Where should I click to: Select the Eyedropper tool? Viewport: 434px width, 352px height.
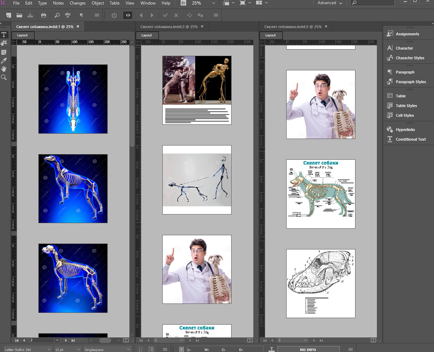click(4, 61)
